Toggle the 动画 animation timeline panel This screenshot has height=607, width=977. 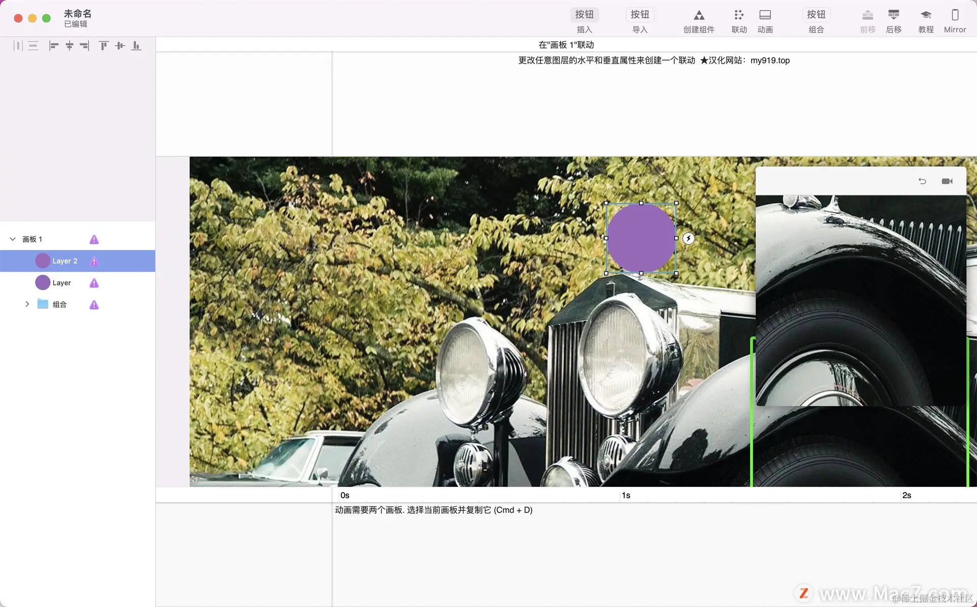765,15
